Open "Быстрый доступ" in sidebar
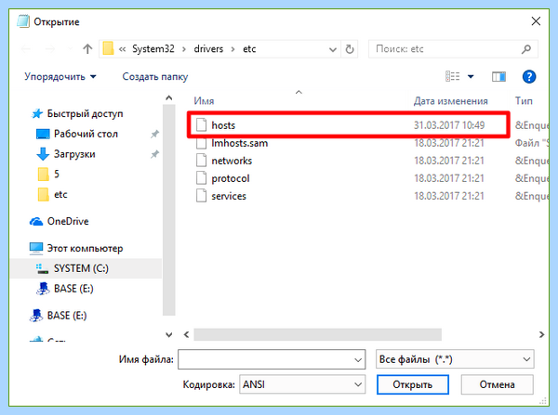 coord(85,113)
